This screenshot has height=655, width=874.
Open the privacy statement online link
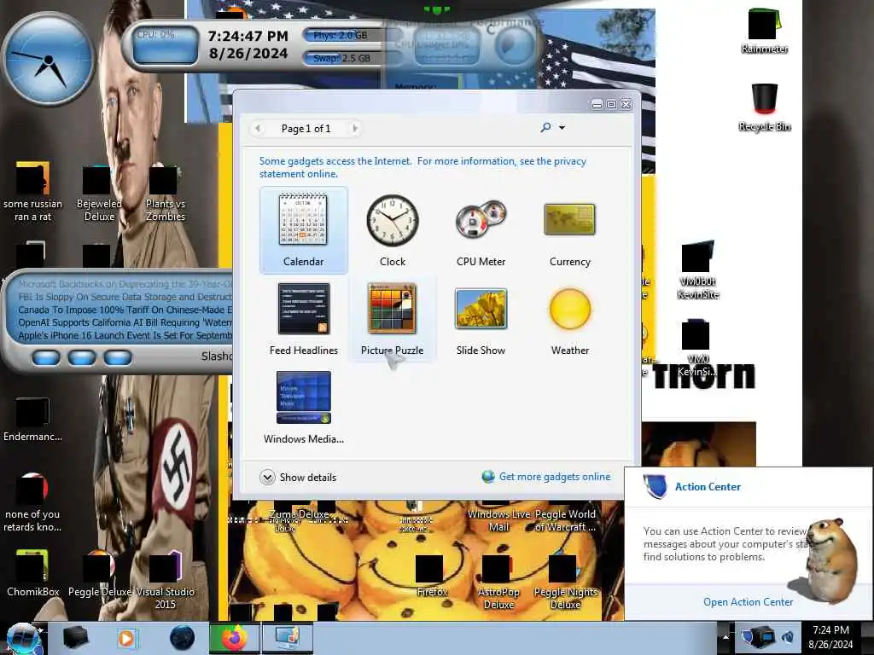(422, 167)
